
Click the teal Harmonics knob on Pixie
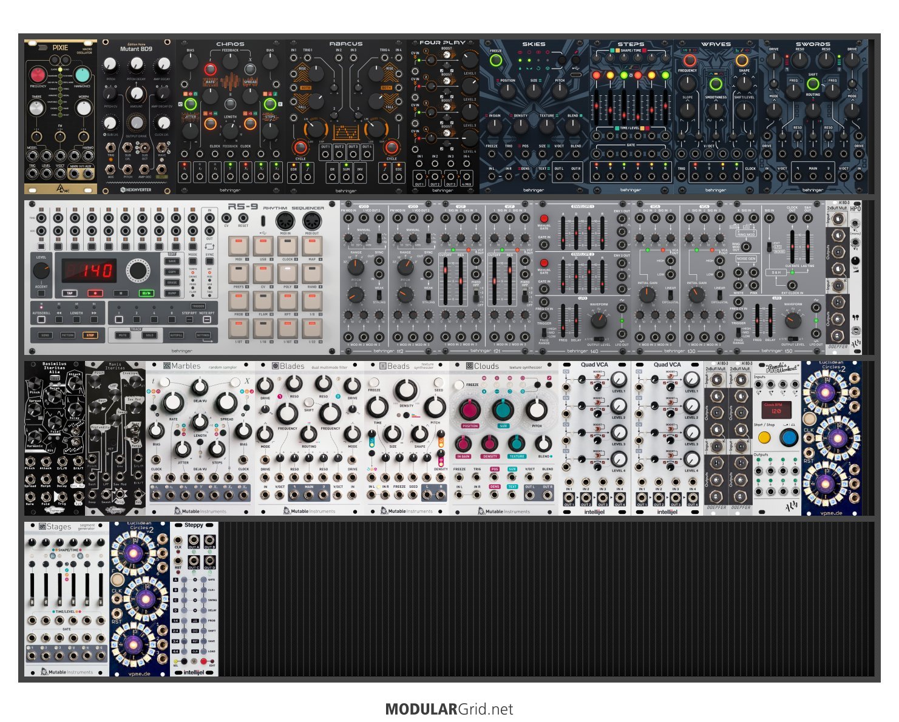point(82,74)
